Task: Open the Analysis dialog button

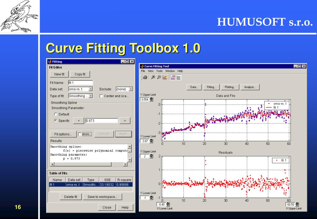Action: (x=250, y=87)
